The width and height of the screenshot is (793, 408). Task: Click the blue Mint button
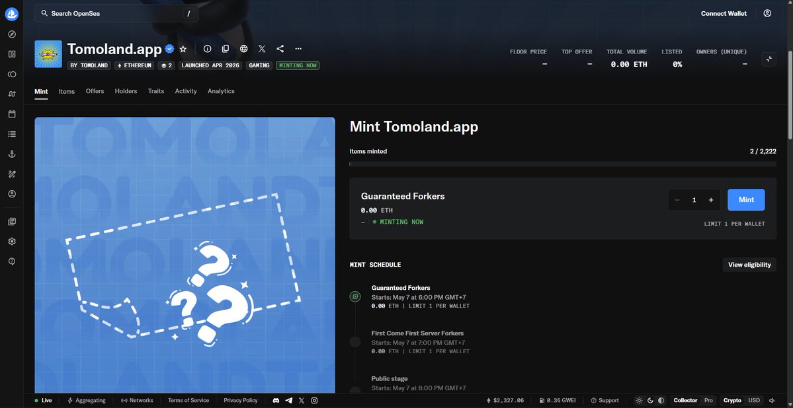coord(746,200)
